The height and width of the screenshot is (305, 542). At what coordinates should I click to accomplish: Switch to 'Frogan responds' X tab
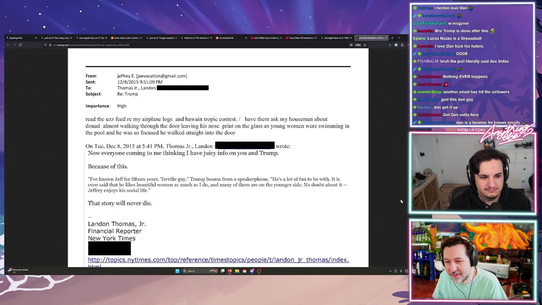161,38
